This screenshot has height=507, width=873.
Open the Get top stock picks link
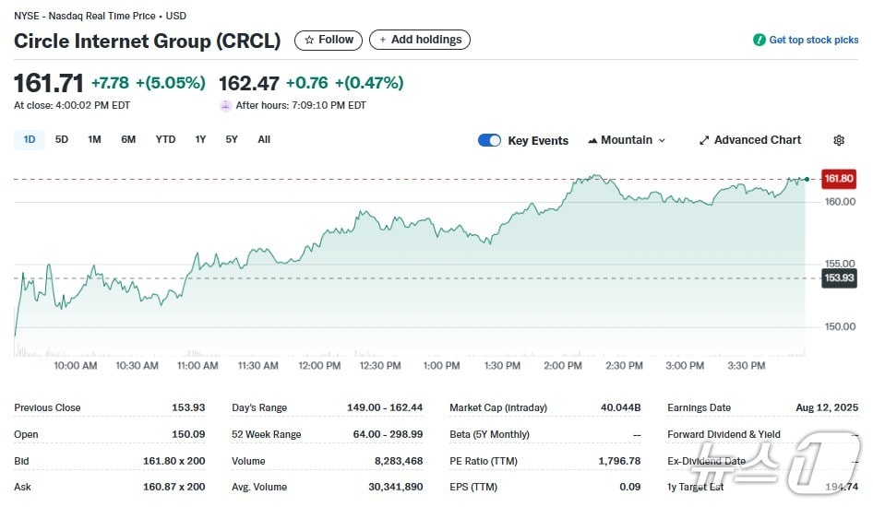click(813, 40)
